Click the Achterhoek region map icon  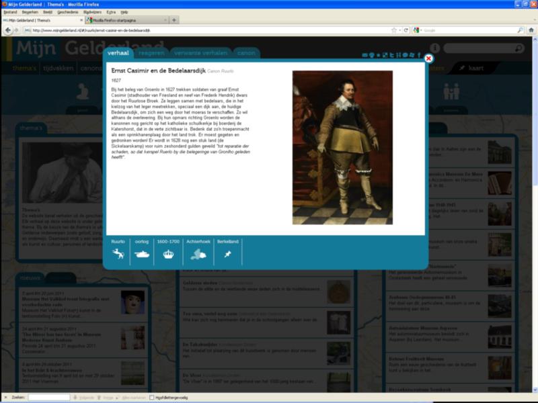point(198,255)
